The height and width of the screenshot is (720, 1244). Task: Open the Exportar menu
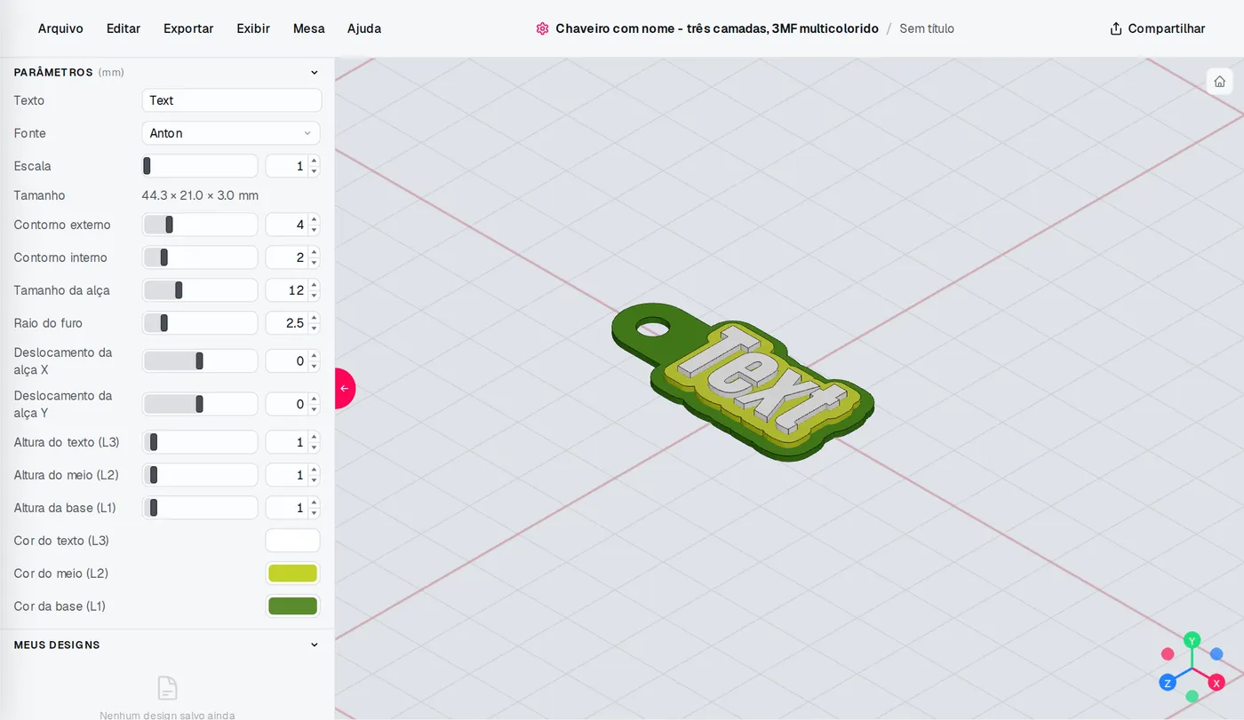(x=188, y=28)
